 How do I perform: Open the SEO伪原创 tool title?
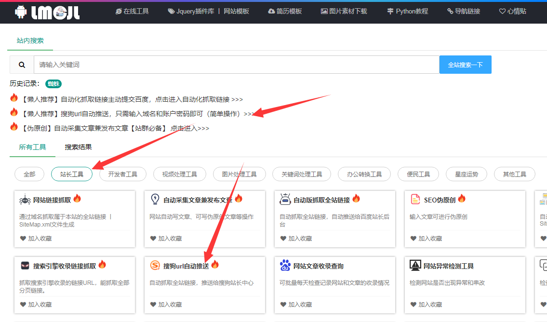pyautogui.click(x=440, y=200)
